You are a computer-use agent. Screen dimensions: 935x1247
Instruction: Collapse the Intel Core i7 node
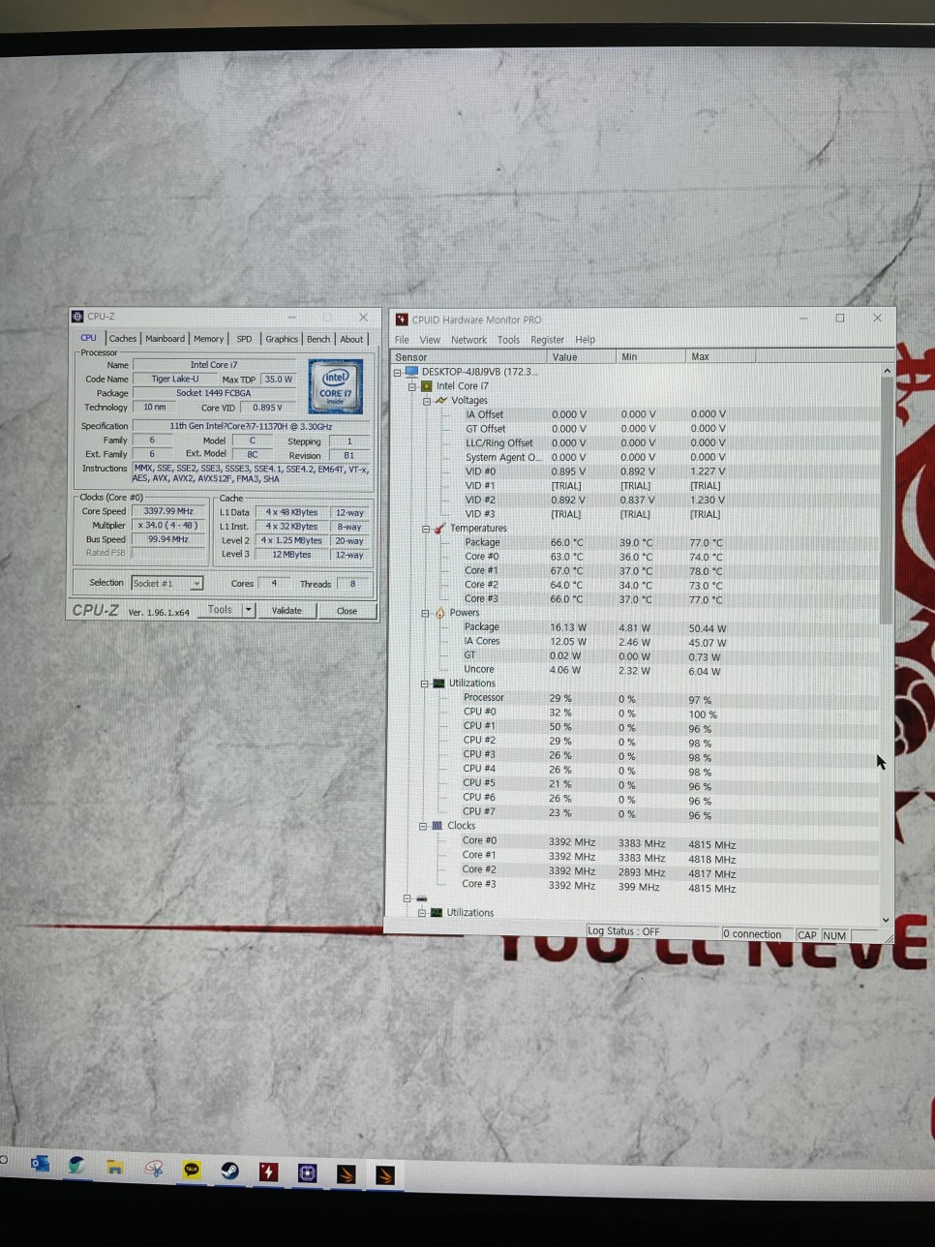(412, 386)
